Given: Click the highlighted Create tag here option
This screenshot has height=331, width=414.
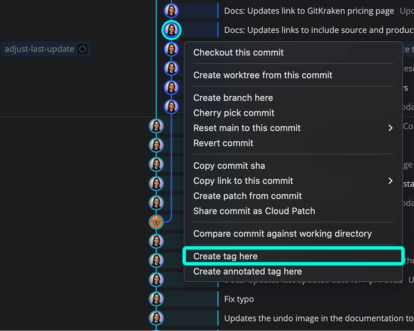Looking at the screenshot, I should click(225, 256).
